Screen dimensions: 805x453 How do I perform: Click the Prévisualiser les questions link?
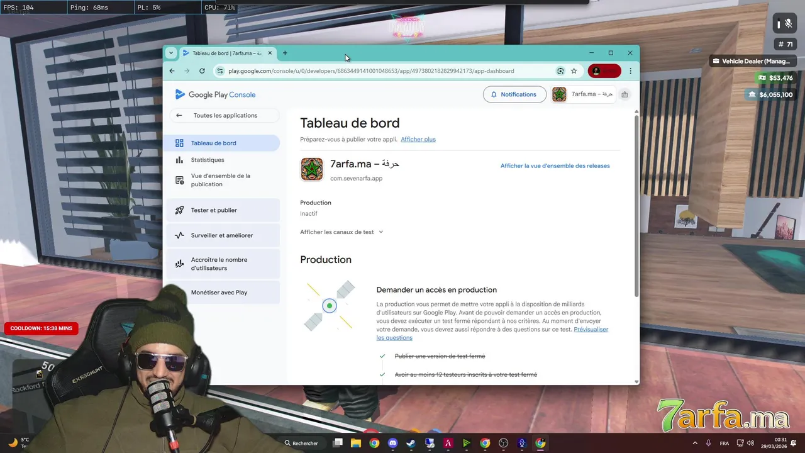pyautogui.click(x=492, y=333)
